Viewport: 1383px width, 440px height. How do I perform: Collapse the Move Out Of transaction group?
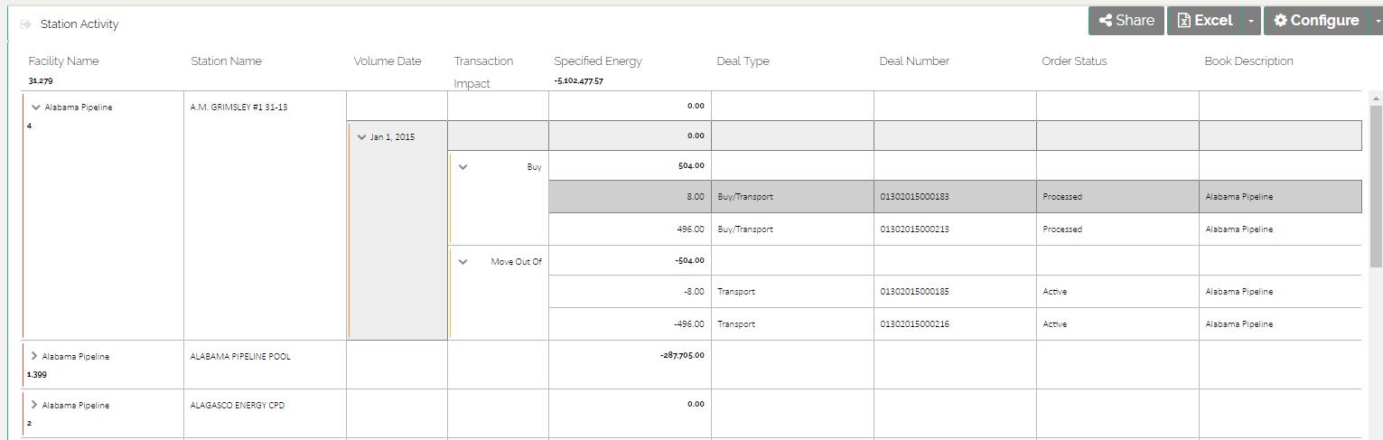pos(463,262)
